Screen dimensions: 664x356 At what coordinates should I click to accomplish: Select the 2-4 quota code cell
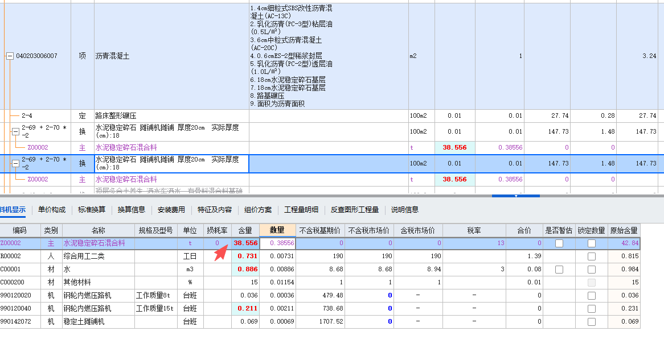pos(27,116)
